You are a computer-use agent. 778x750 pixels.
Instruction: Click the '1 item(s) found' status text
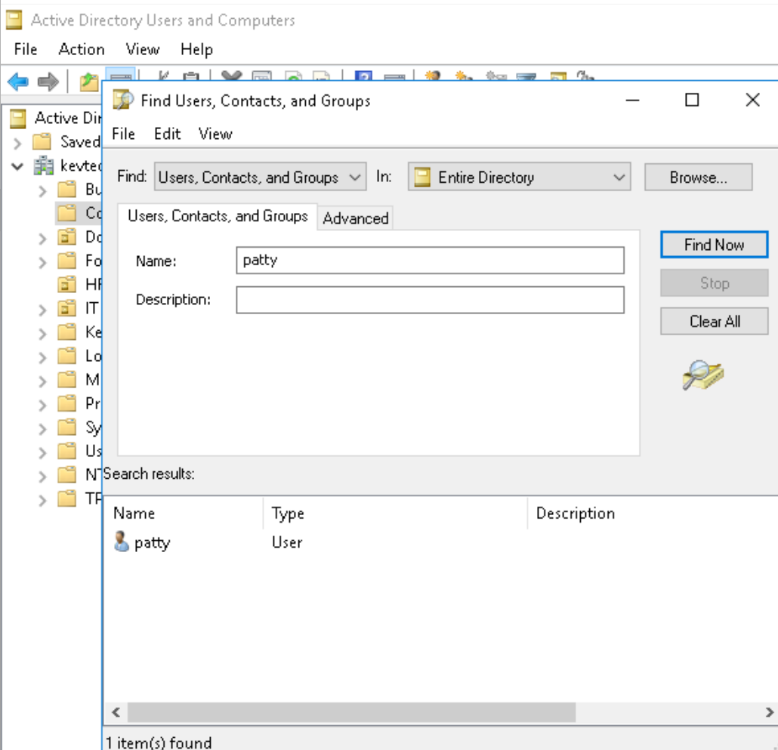[159, 742]
